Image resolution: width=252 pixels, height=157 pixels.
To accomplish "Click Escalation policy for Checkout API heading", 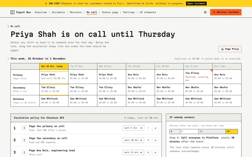I will tap(39, 118).
